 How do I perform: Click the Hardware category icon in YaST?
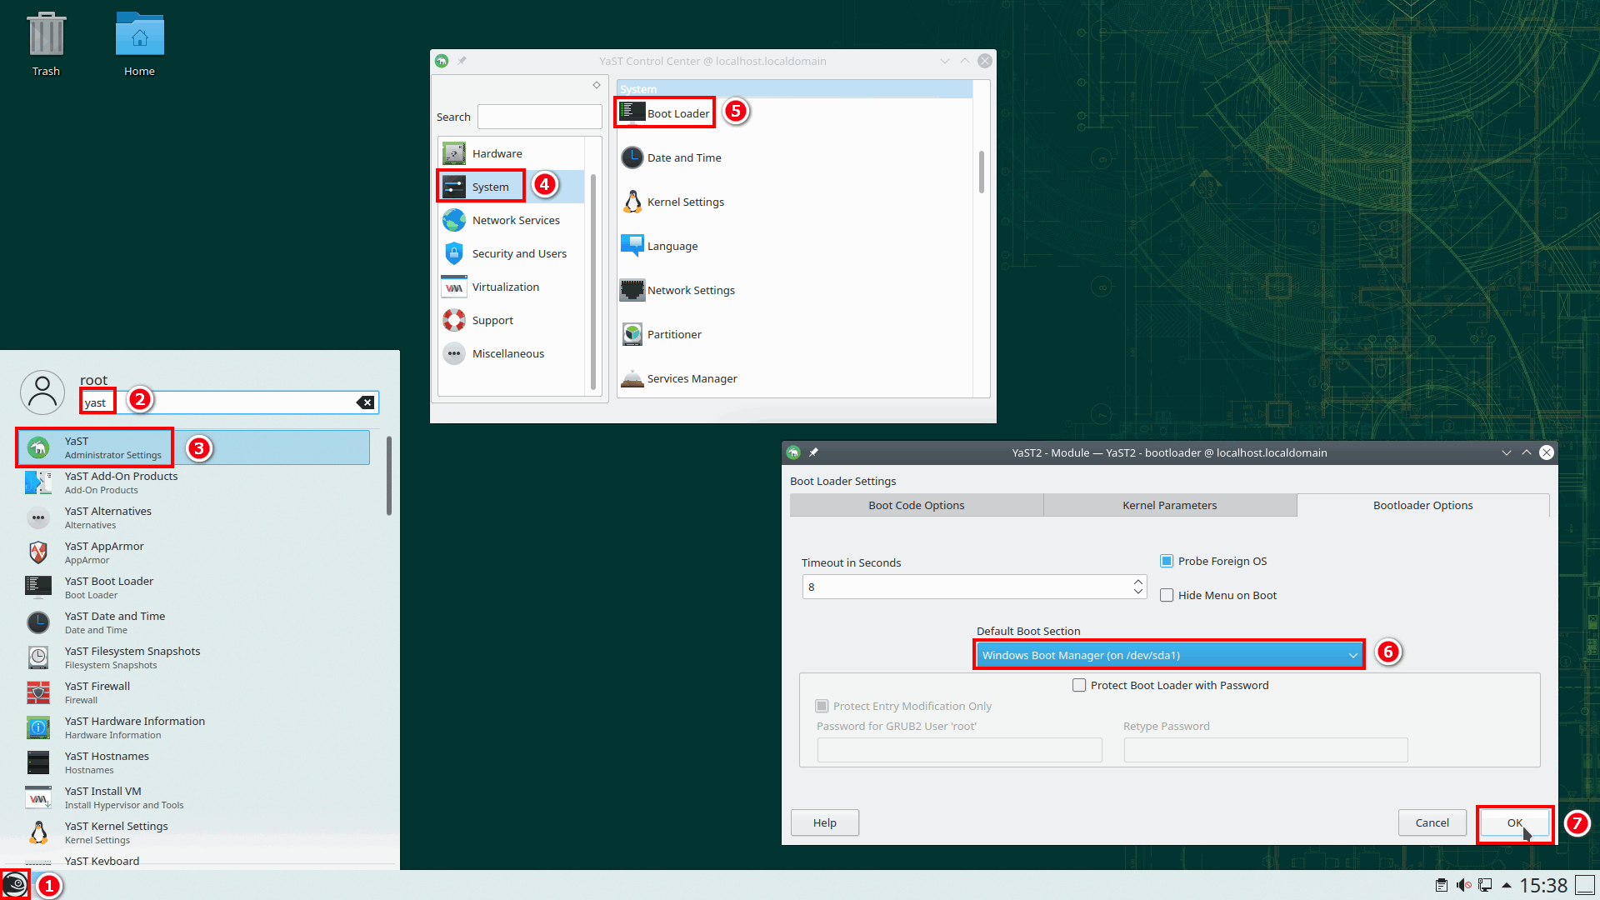coord(453,153)
